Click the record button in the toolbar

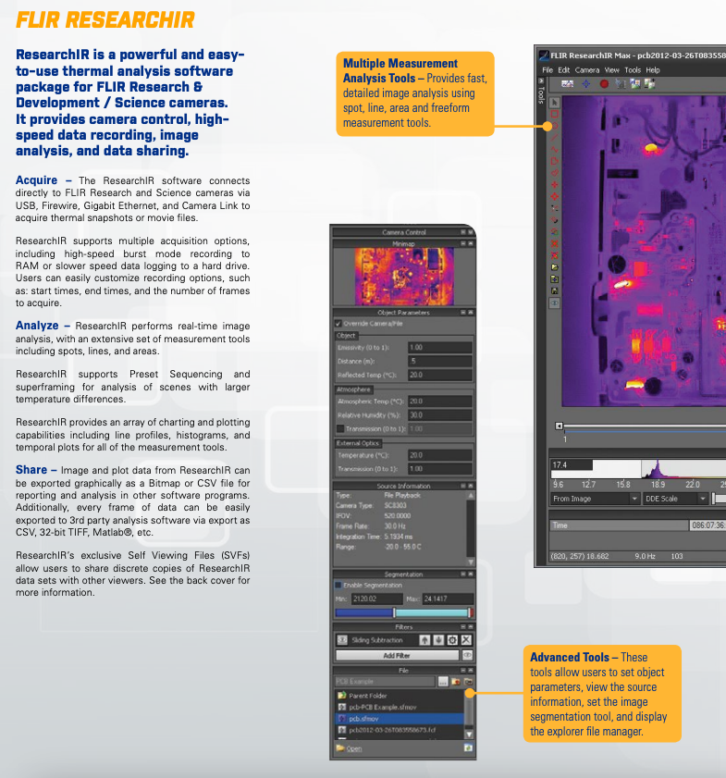[x=604, y=83]
